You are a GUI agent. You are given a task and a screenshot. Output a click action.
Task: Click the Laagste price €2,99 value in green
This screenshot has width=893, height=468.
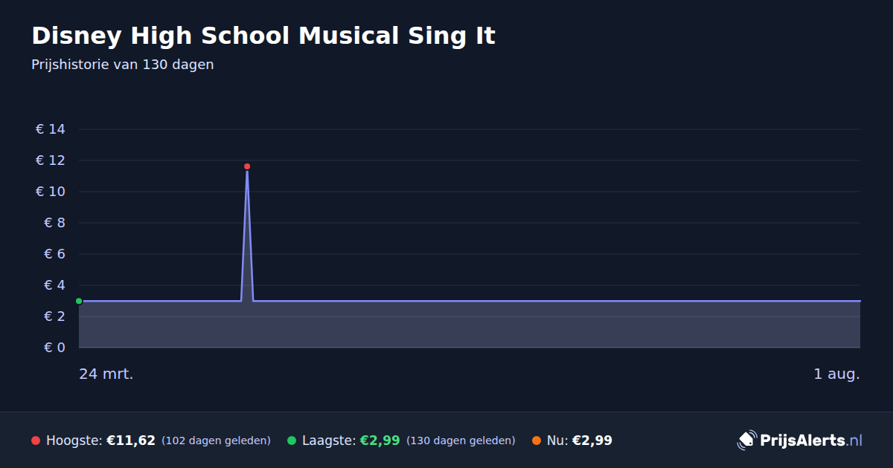tap(380, 441)
